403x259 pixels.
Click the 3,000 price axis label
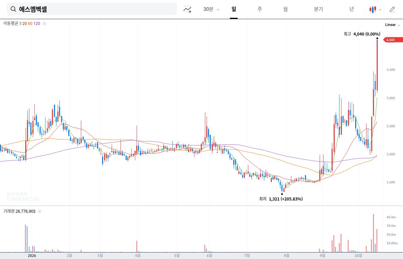[x=391, y=98]
